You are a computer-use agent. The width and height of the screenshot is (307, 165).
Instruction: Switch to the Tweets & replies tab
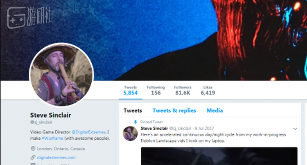(174, 111)
